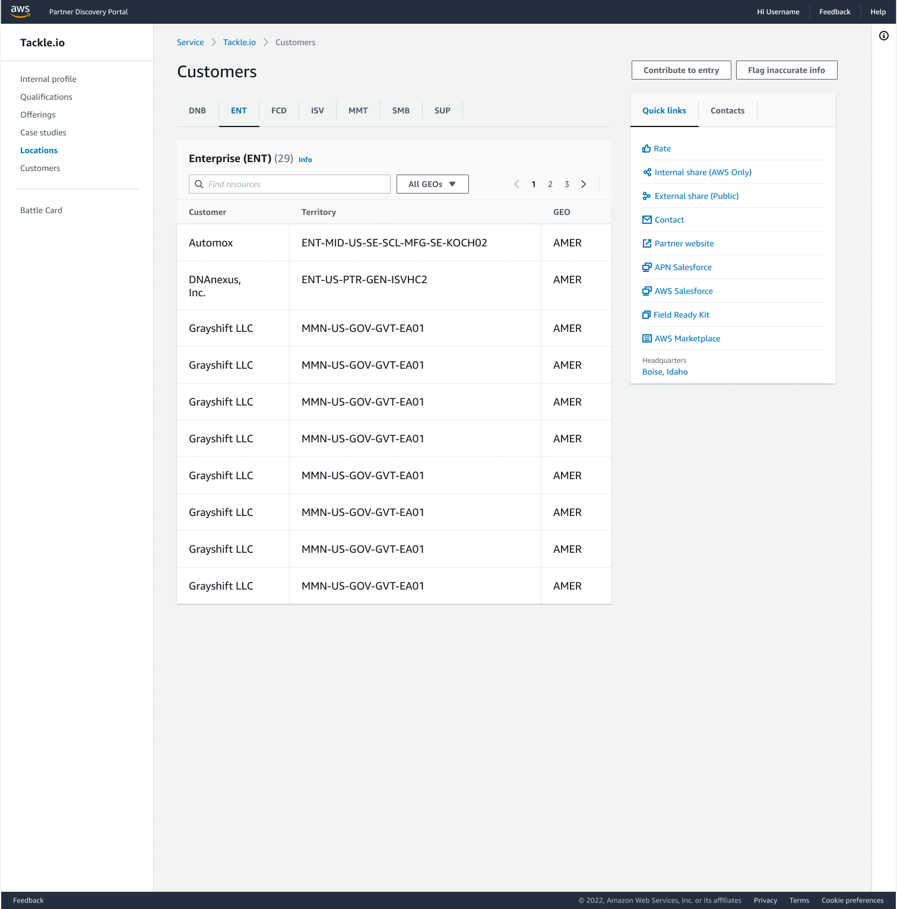This screenshot has height=909, width=897.
Task: Open Boise, Idaho headquarters link
Action: point(665,372)
